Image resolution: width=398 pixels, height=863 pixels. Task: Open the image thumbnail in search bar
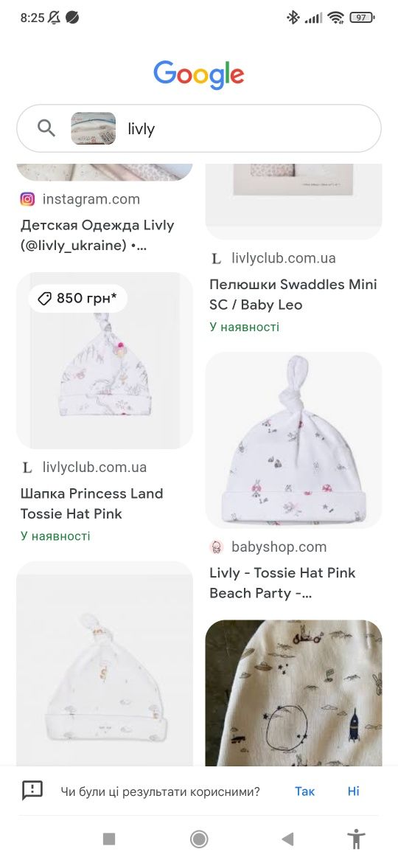pyautogui.click(x=94, y=128)
